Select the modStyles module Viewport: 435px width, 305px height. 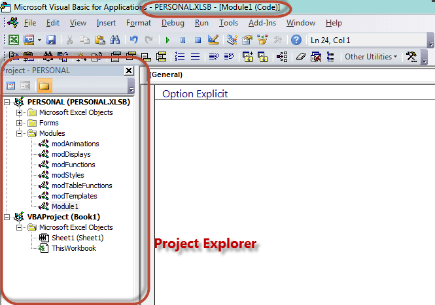coord(67,175)
